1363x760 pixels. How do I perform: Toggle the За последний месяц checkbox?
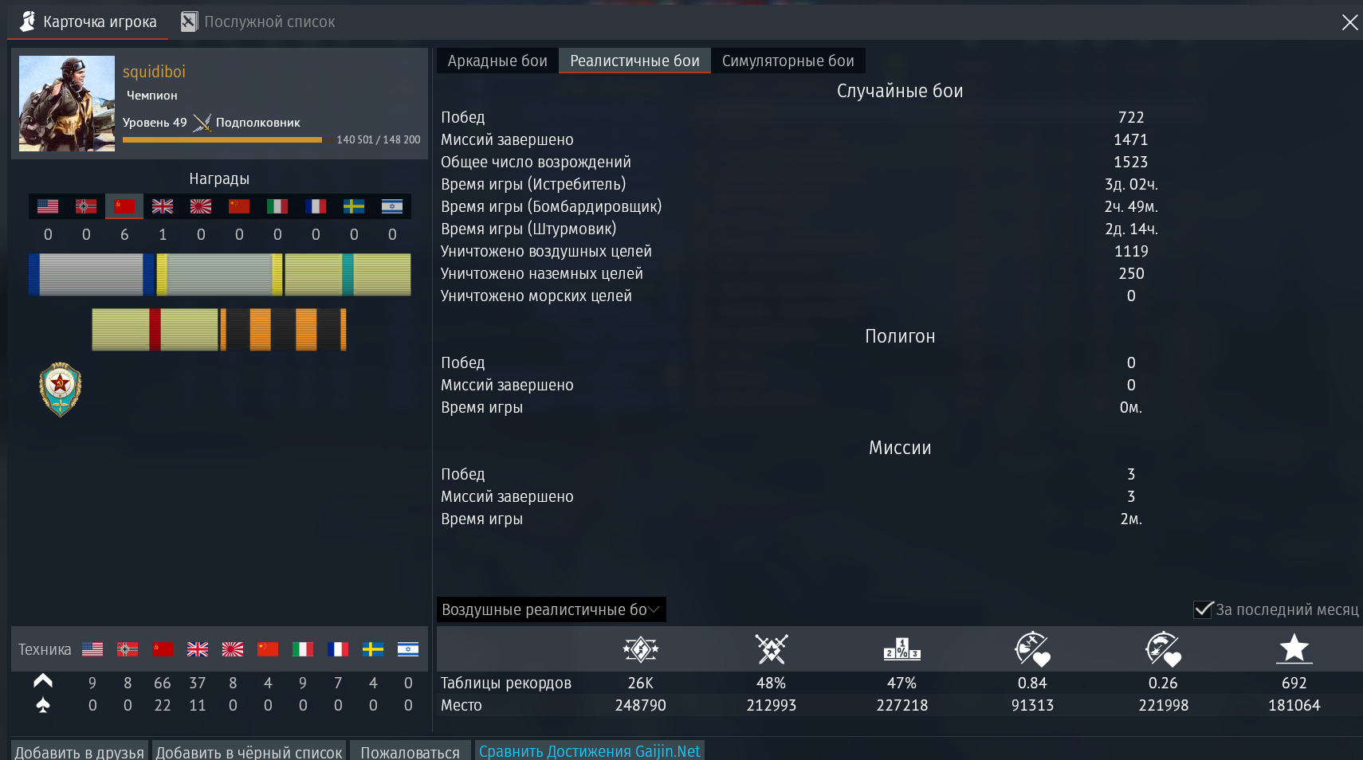[1203, 609]
